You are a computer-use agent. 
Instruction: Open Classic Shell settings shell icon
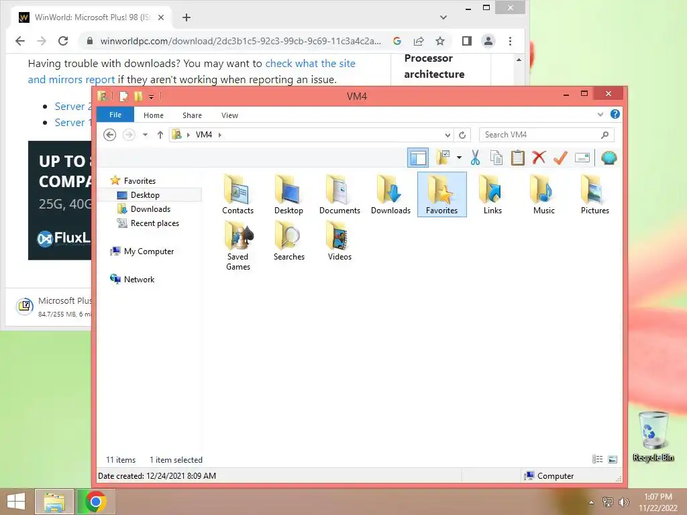609,158
